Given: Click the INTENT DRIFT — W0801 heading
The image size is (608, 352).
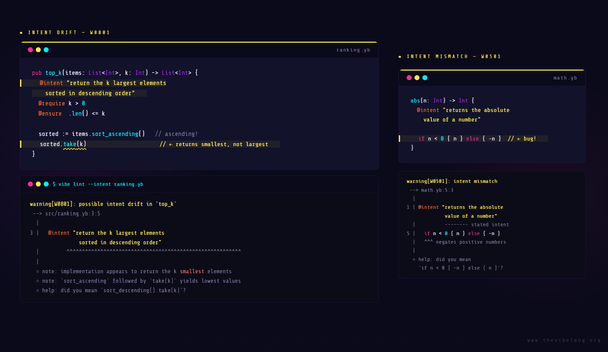Looking at the screenshot, I should tap(69, 33).
